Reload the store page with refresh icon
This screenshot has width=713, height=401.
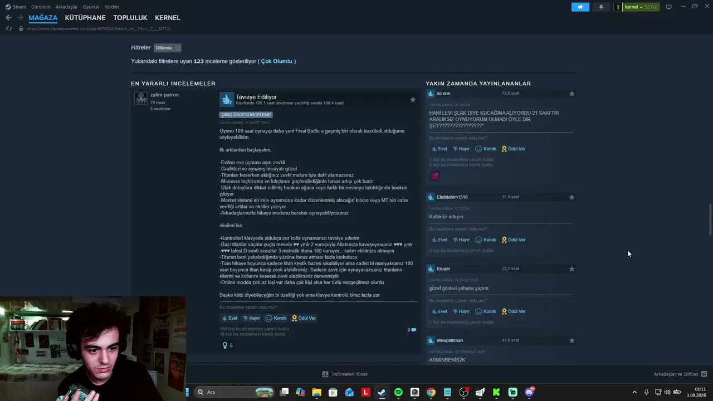point(9,28)
